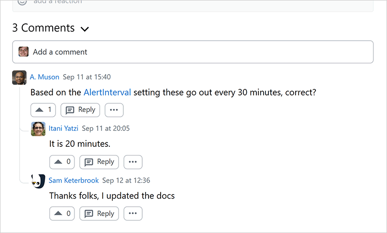Upvote A. Muson's comment
Image resolution: width=387 pixels, height=233 pixels.
pyautogui.click(x=43, y=110)
